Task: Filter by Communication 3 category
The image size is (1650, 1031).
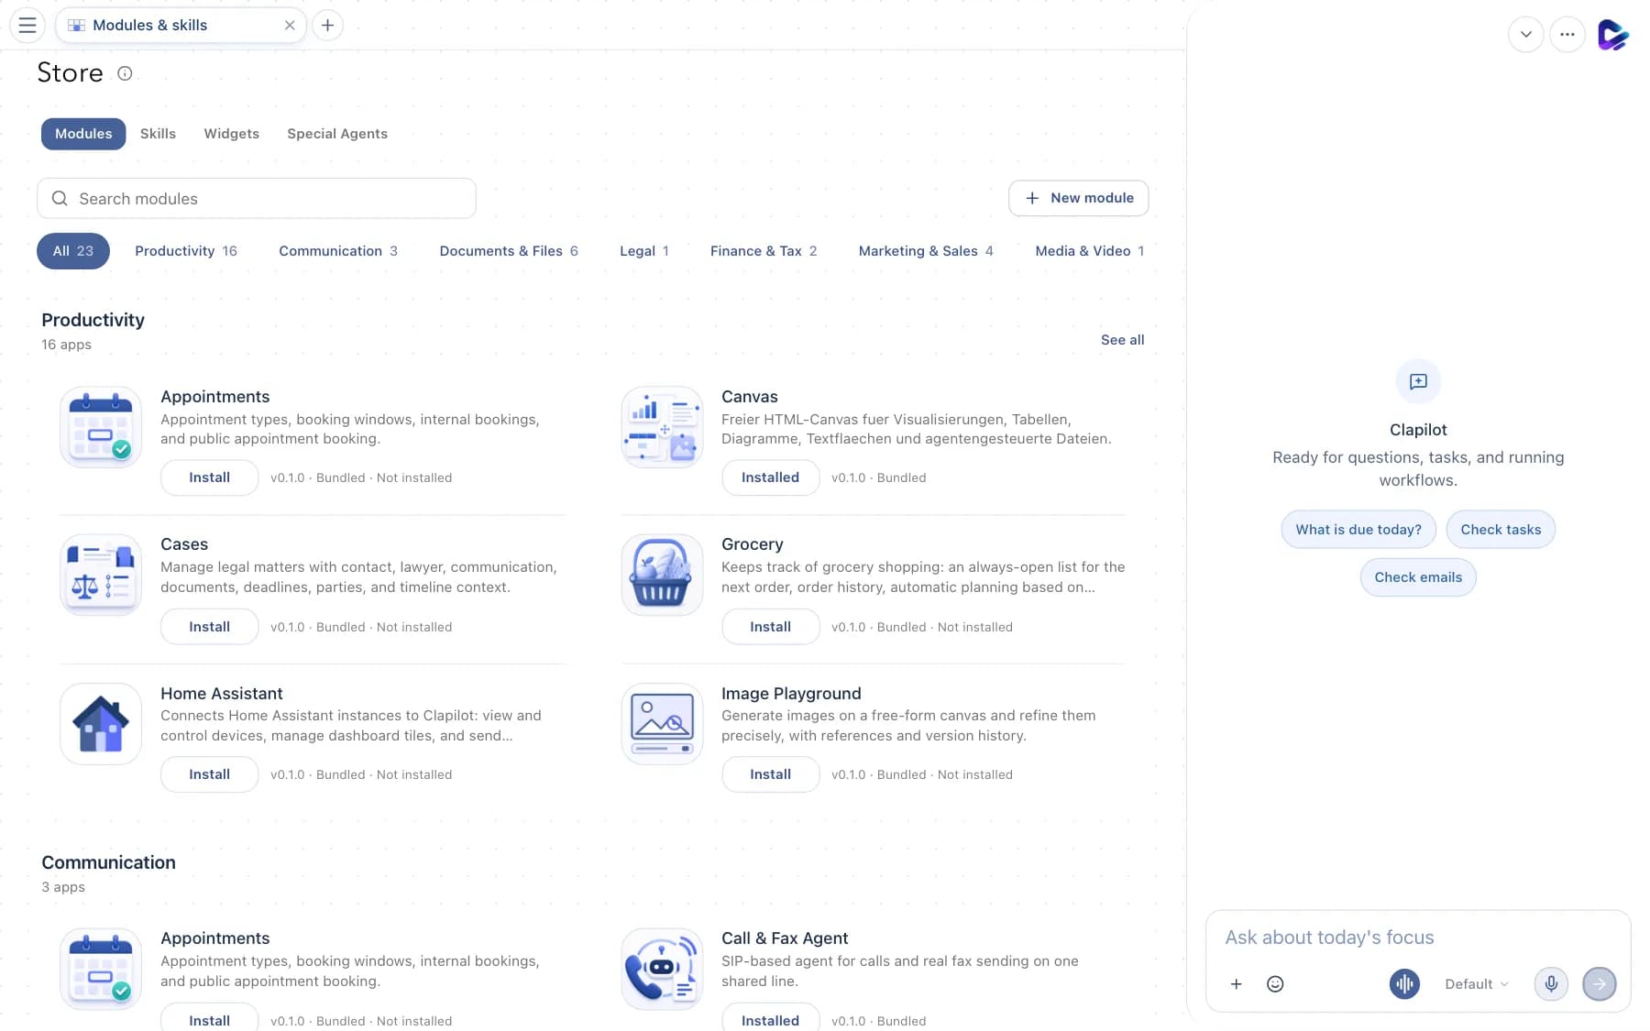Action: pos(338,251)
